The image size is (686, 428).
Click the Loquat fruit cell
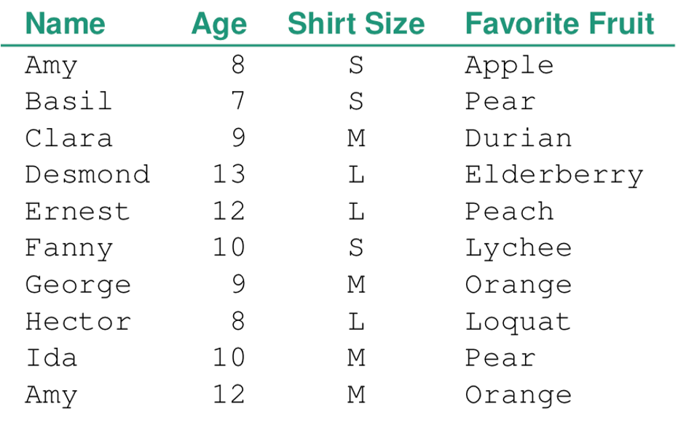click(518, 322)
